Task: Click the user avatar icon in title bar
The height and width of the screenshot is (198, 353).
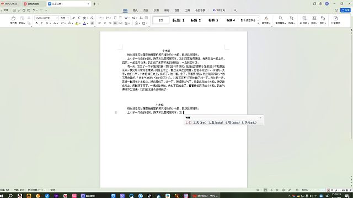Action: (327, 4)
